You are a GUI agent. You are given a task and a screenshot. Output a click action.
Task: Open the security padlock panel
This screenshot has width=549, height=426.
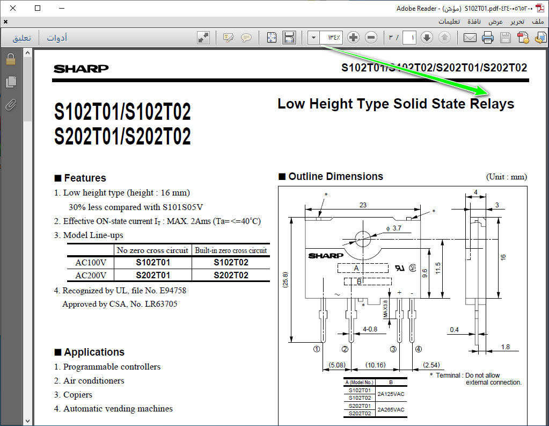pyautogui.click(x=11, y=59)
